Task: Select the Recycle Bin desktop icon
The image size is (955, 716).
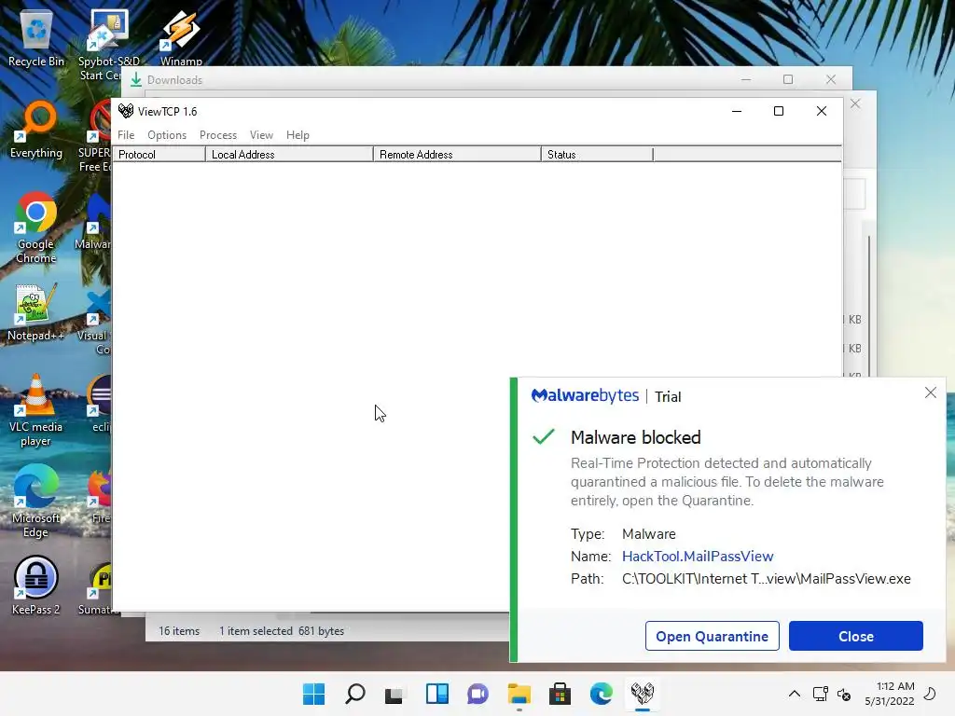Action: pos(36,37)
